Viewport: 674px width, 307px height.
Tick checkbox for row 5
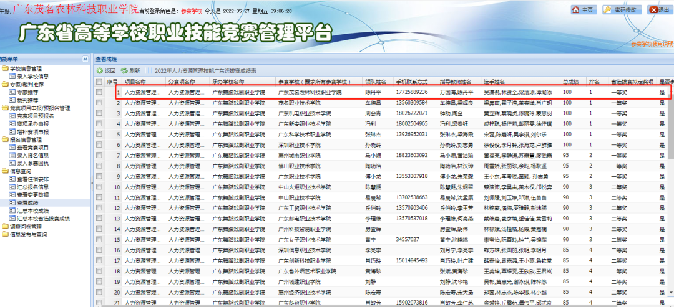click(99, 134)
